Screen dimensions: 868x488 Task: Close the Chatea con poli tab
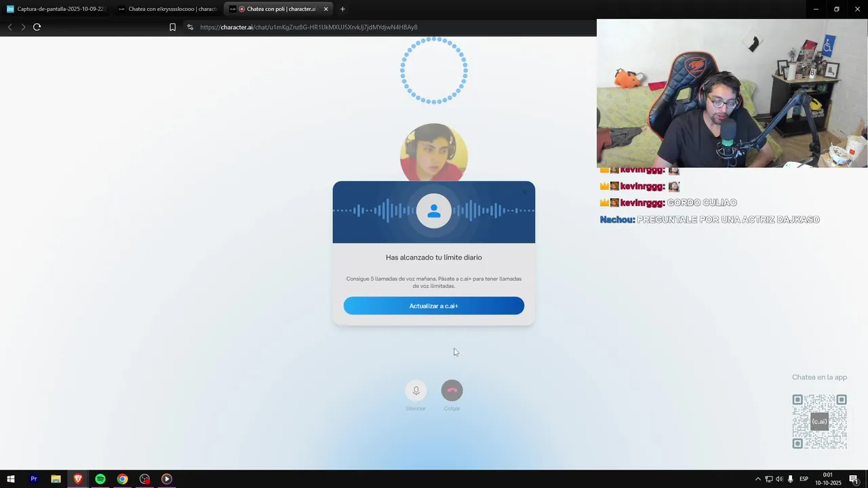click(325, 9)
